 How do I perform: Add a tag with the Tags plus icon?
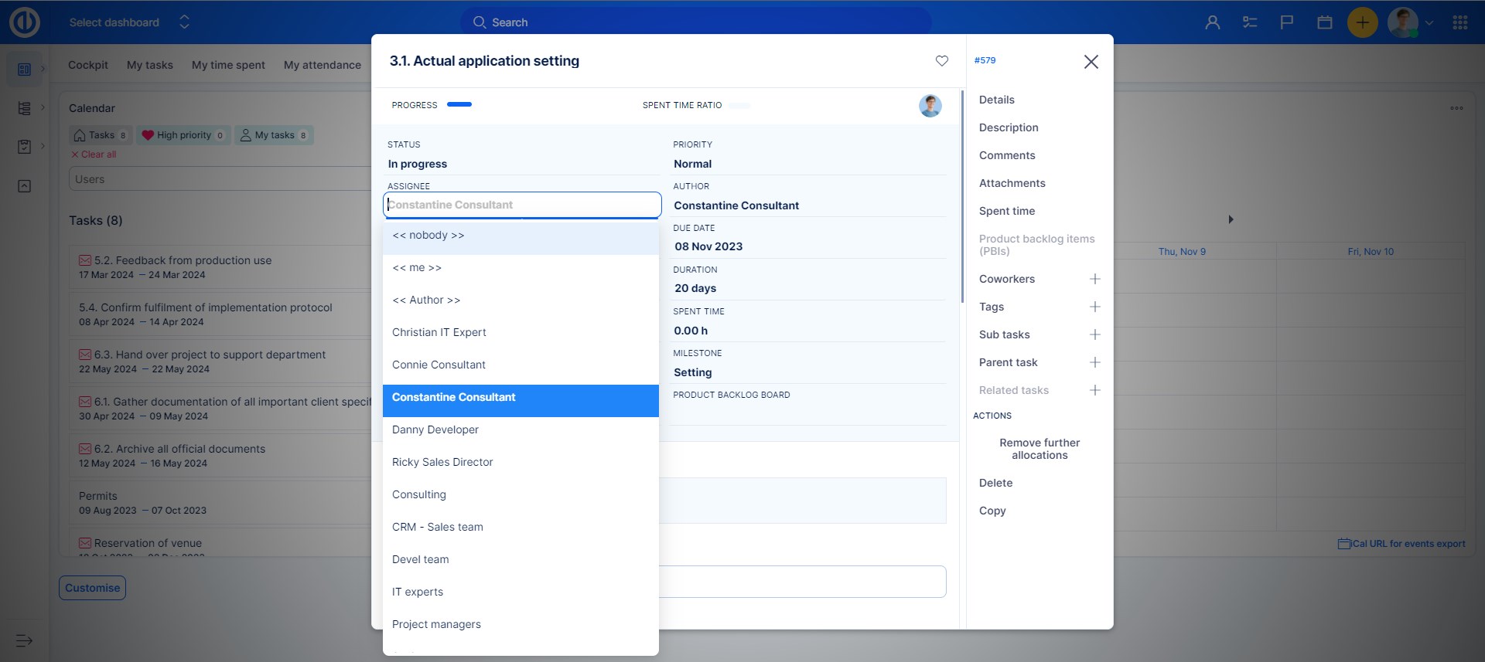tap(1094, 307)
